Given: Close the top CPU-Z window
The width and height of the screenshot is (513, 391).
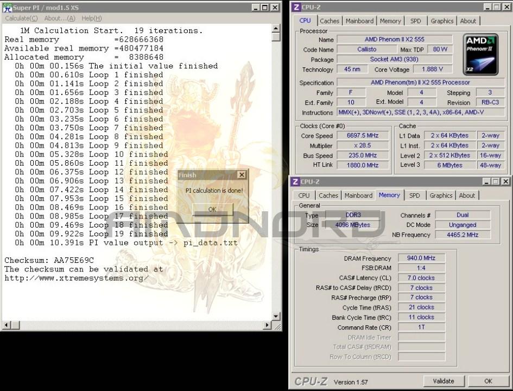Looking at the screenshot, I should [x=506, y=7].
